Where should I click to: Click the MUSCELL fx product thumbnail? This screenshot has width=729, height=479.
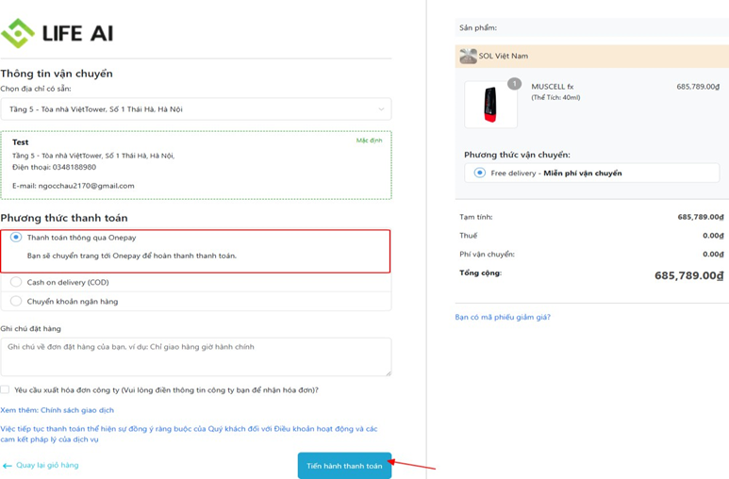click(x=490, y=104)
